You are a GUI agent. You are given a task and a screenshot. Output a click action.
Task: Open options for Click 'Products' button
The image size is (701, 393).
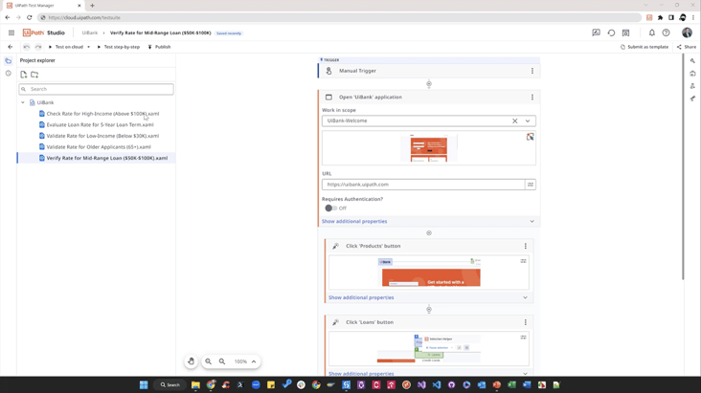coord(526,246)
